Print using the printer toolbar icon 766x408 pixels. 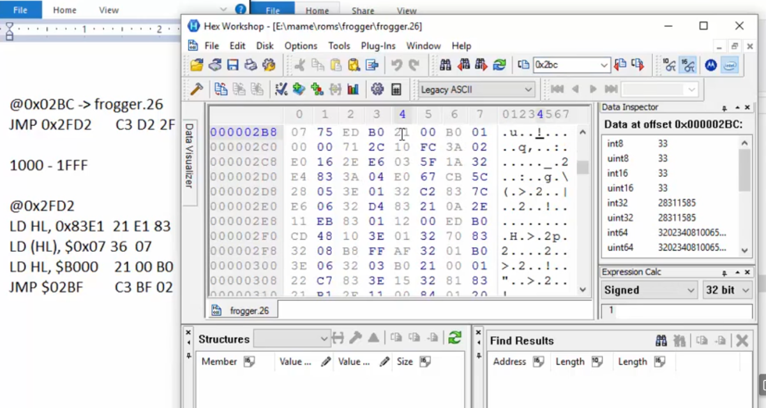(251, 65)
